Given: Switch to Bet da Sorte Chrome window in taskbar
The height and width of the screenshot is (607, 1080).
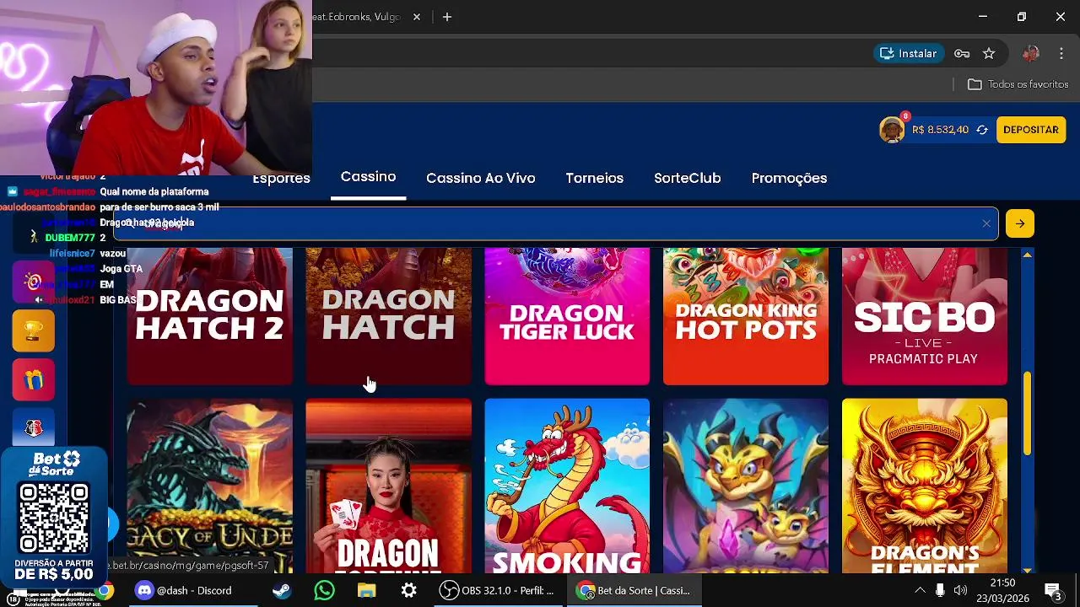Looking at the screenshot, I should pyautogui.click(x=634, y=591).
